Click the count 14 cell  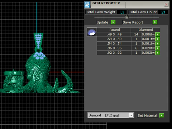click(136, 34)
